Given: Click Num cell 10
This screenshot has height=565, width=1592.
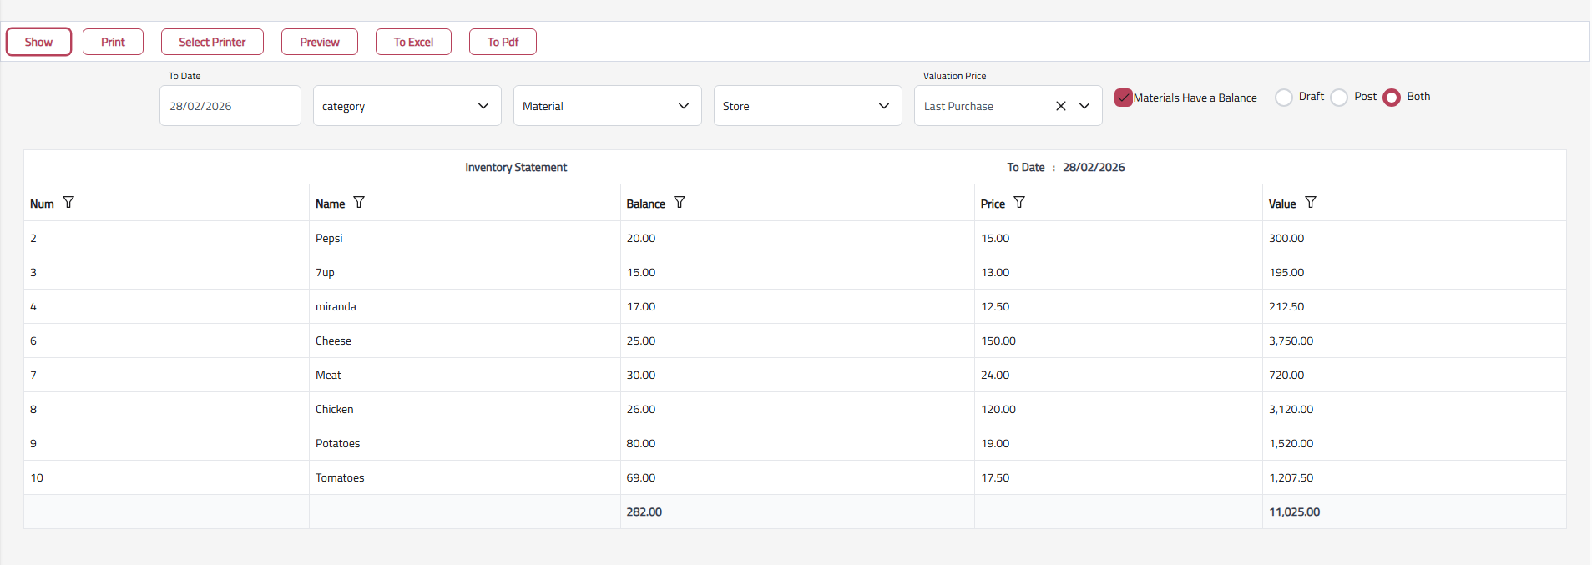Looking at the screenshot, I should (x=37, y=477).
